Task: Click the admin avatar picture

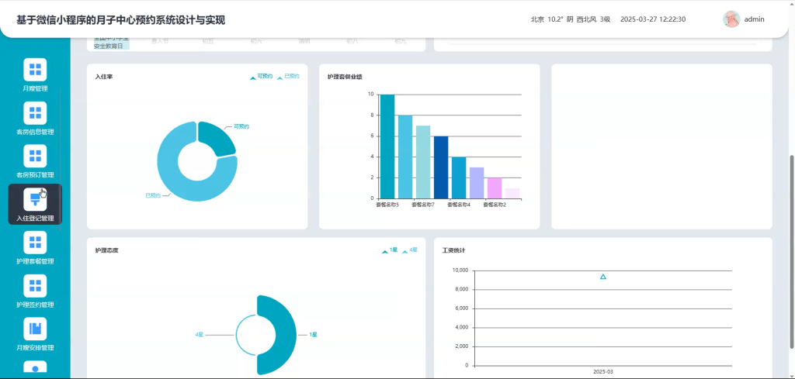Action: point(731,19)
